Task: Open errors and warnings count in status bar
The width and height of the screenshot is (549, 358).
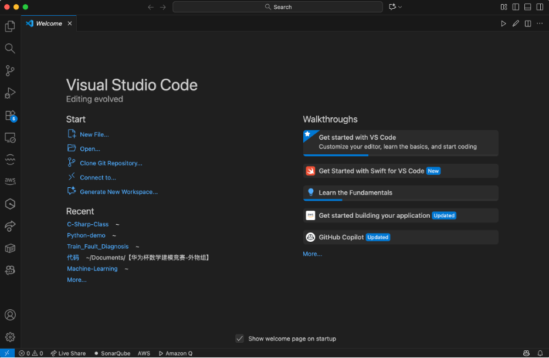Action: tap(31, 353)
